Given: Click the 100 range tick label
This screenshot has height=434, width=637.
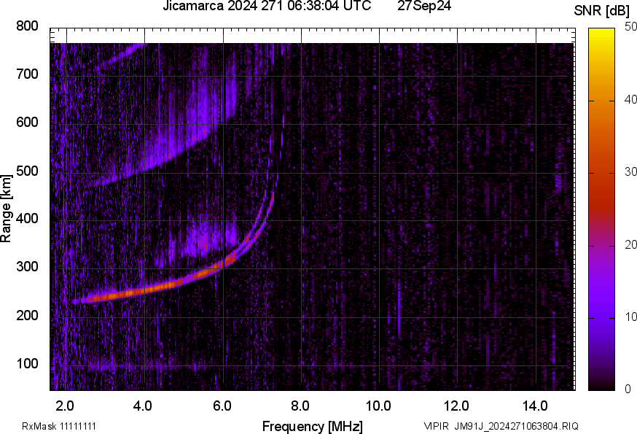Looking at the screenshot, I should [28, 364].
